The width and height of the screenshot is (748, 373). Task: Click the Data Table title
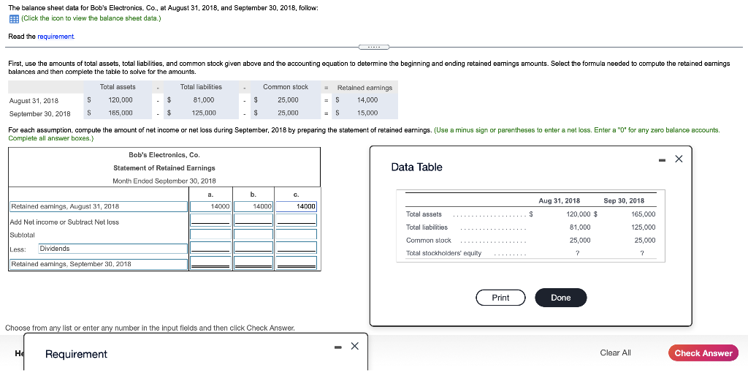tap(416, 167)
